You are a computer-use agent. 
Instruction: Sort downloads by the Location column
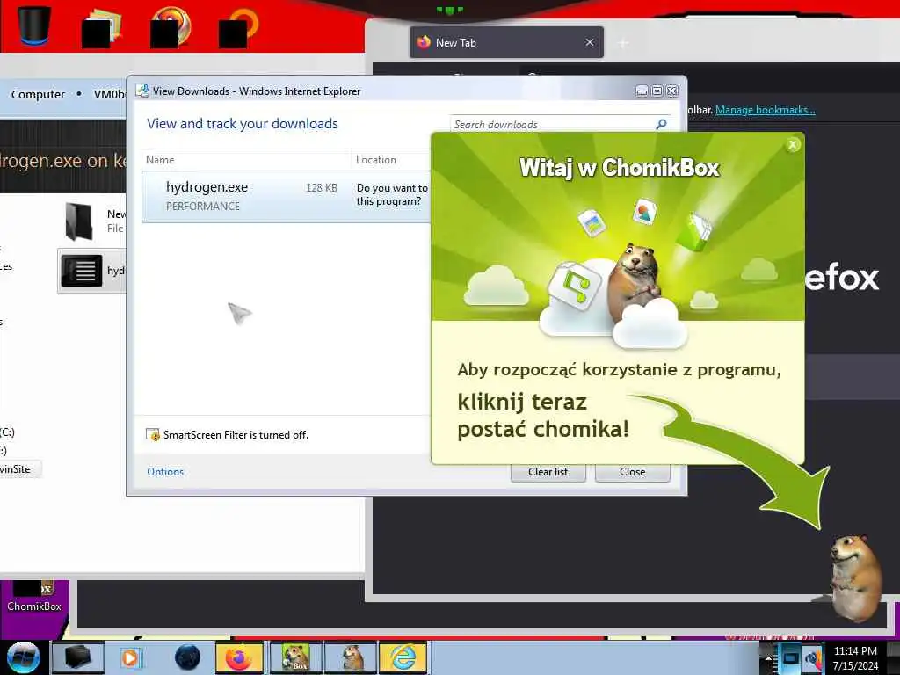(x=376, y=160)
